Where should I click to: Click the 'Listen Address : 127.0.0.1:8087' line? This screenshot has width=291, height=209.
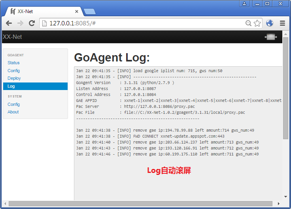point(116,88)
